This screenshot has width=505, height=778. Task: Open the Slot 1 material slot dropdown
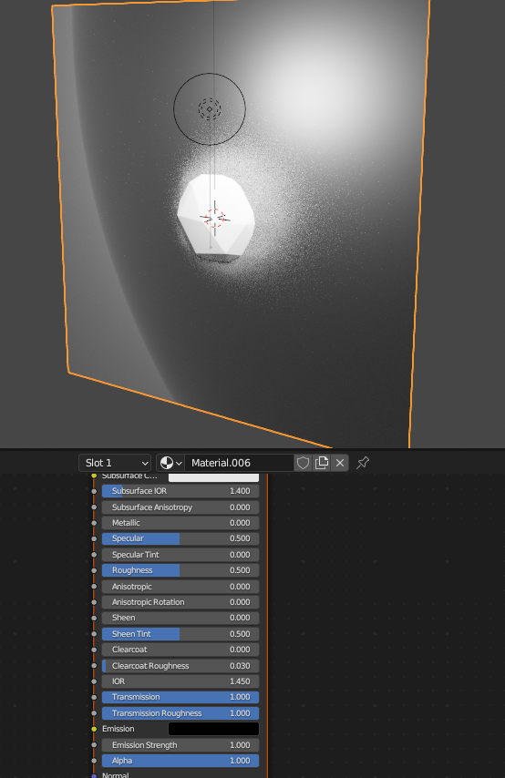[x=115, y=463]
